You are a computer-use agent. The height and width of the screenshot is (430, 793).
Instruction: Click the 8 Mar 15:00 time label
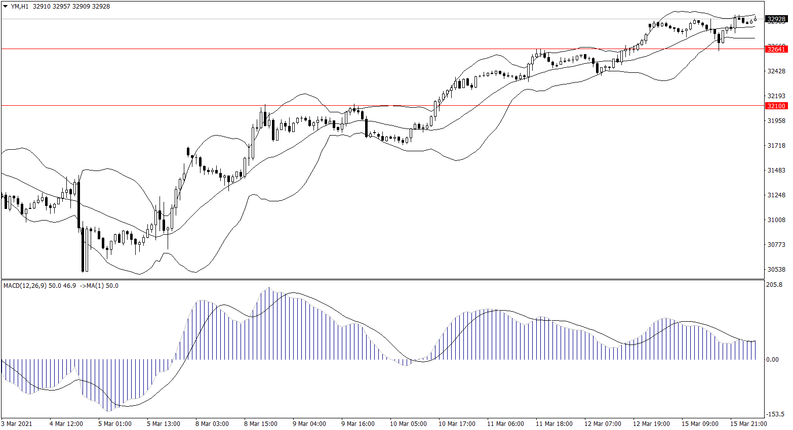[x=261, y=424]
